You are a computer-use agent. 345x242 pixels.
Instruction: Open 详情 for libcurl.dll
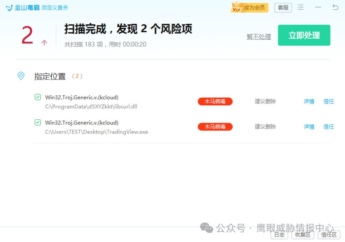pyautogui.click(x=309, y=101)
